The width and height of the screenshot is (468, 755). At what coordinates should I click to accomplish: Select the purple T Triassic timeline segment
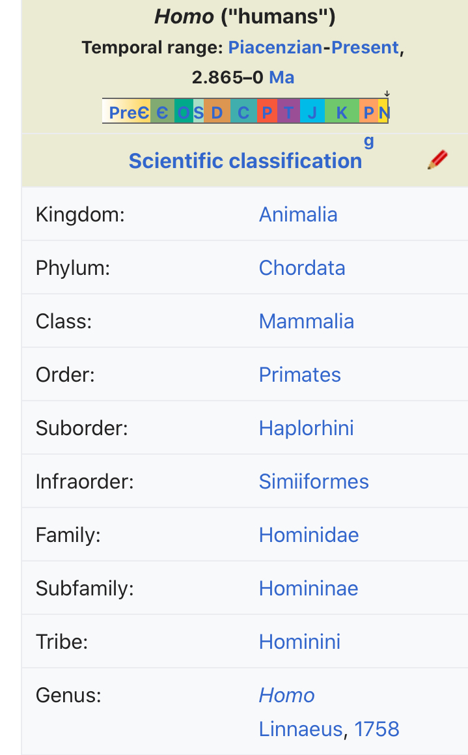(288, 112)
